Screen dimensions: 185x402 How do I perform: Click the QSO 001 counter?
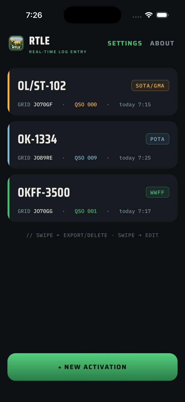pyautogui.click(x=86, y=211)
